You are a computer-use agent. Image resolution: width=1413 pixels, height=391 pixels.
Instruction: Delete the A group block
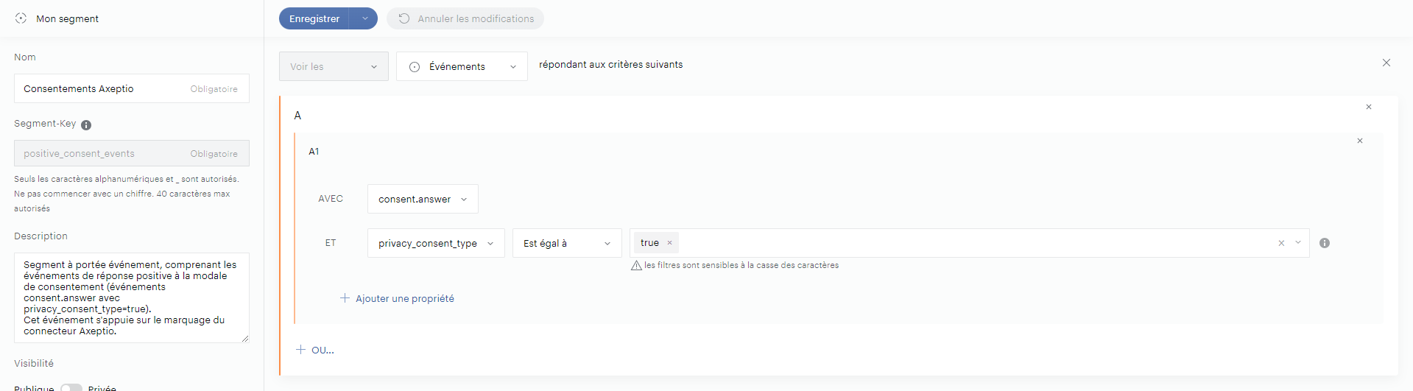pos(1368,107)
